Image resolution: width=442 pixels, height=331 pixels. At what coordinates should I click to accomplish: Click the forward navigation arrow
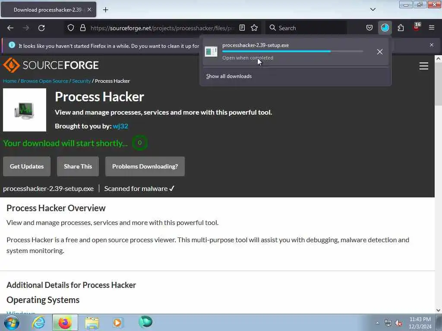pos(26,28)
